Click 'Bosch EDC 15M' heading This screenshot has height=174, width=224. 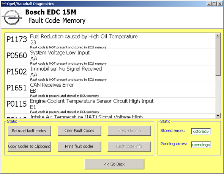pos(51,12)
